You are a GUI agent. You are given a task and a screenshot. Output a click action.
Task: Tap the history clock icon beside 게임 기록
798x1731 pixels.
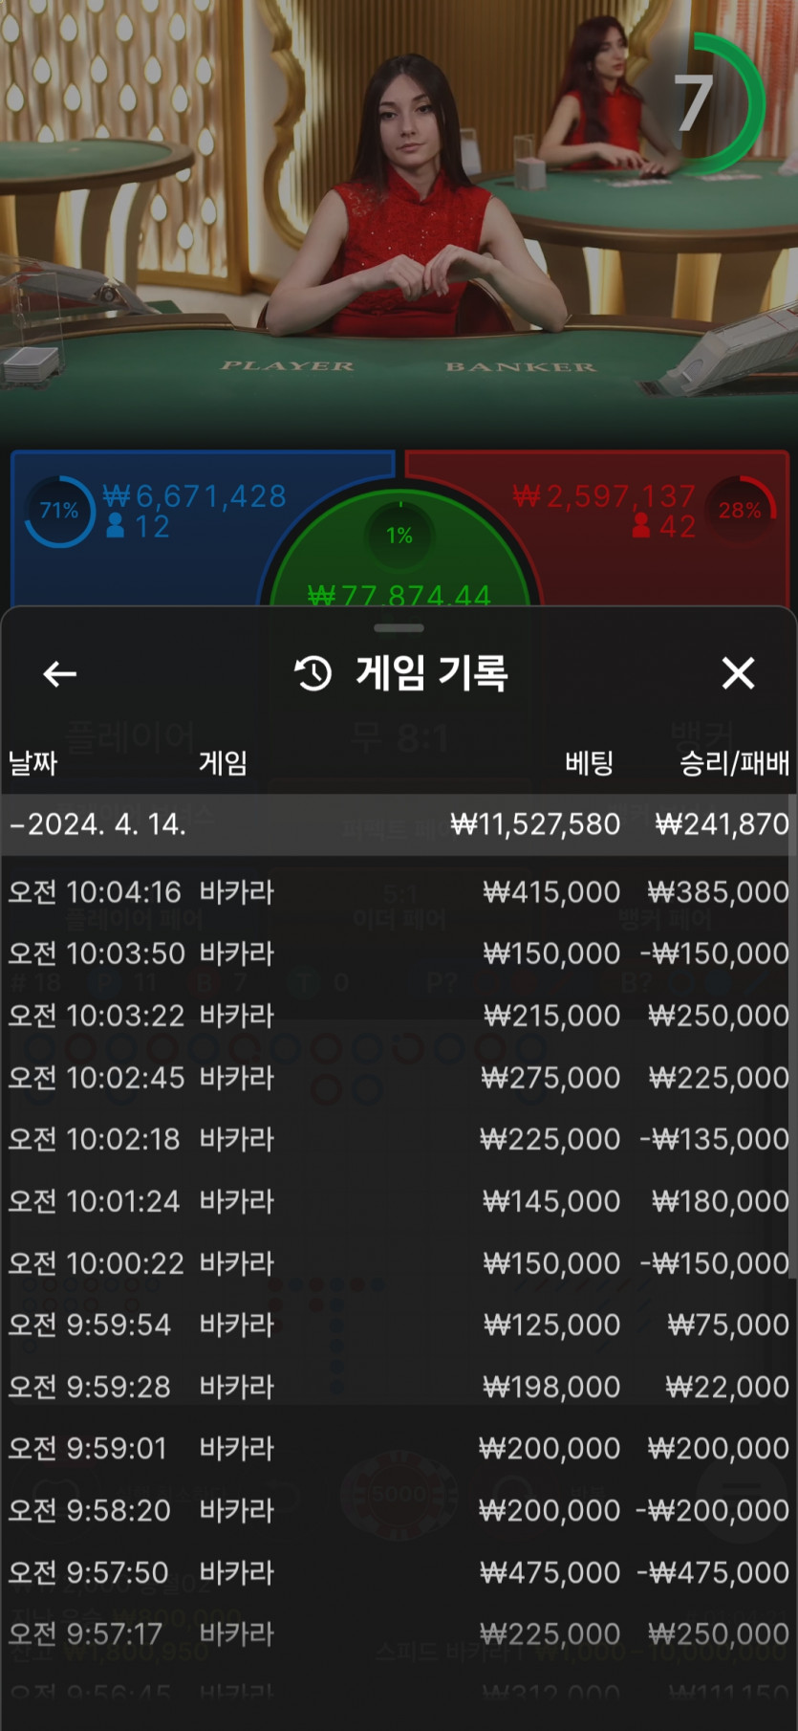313,673
